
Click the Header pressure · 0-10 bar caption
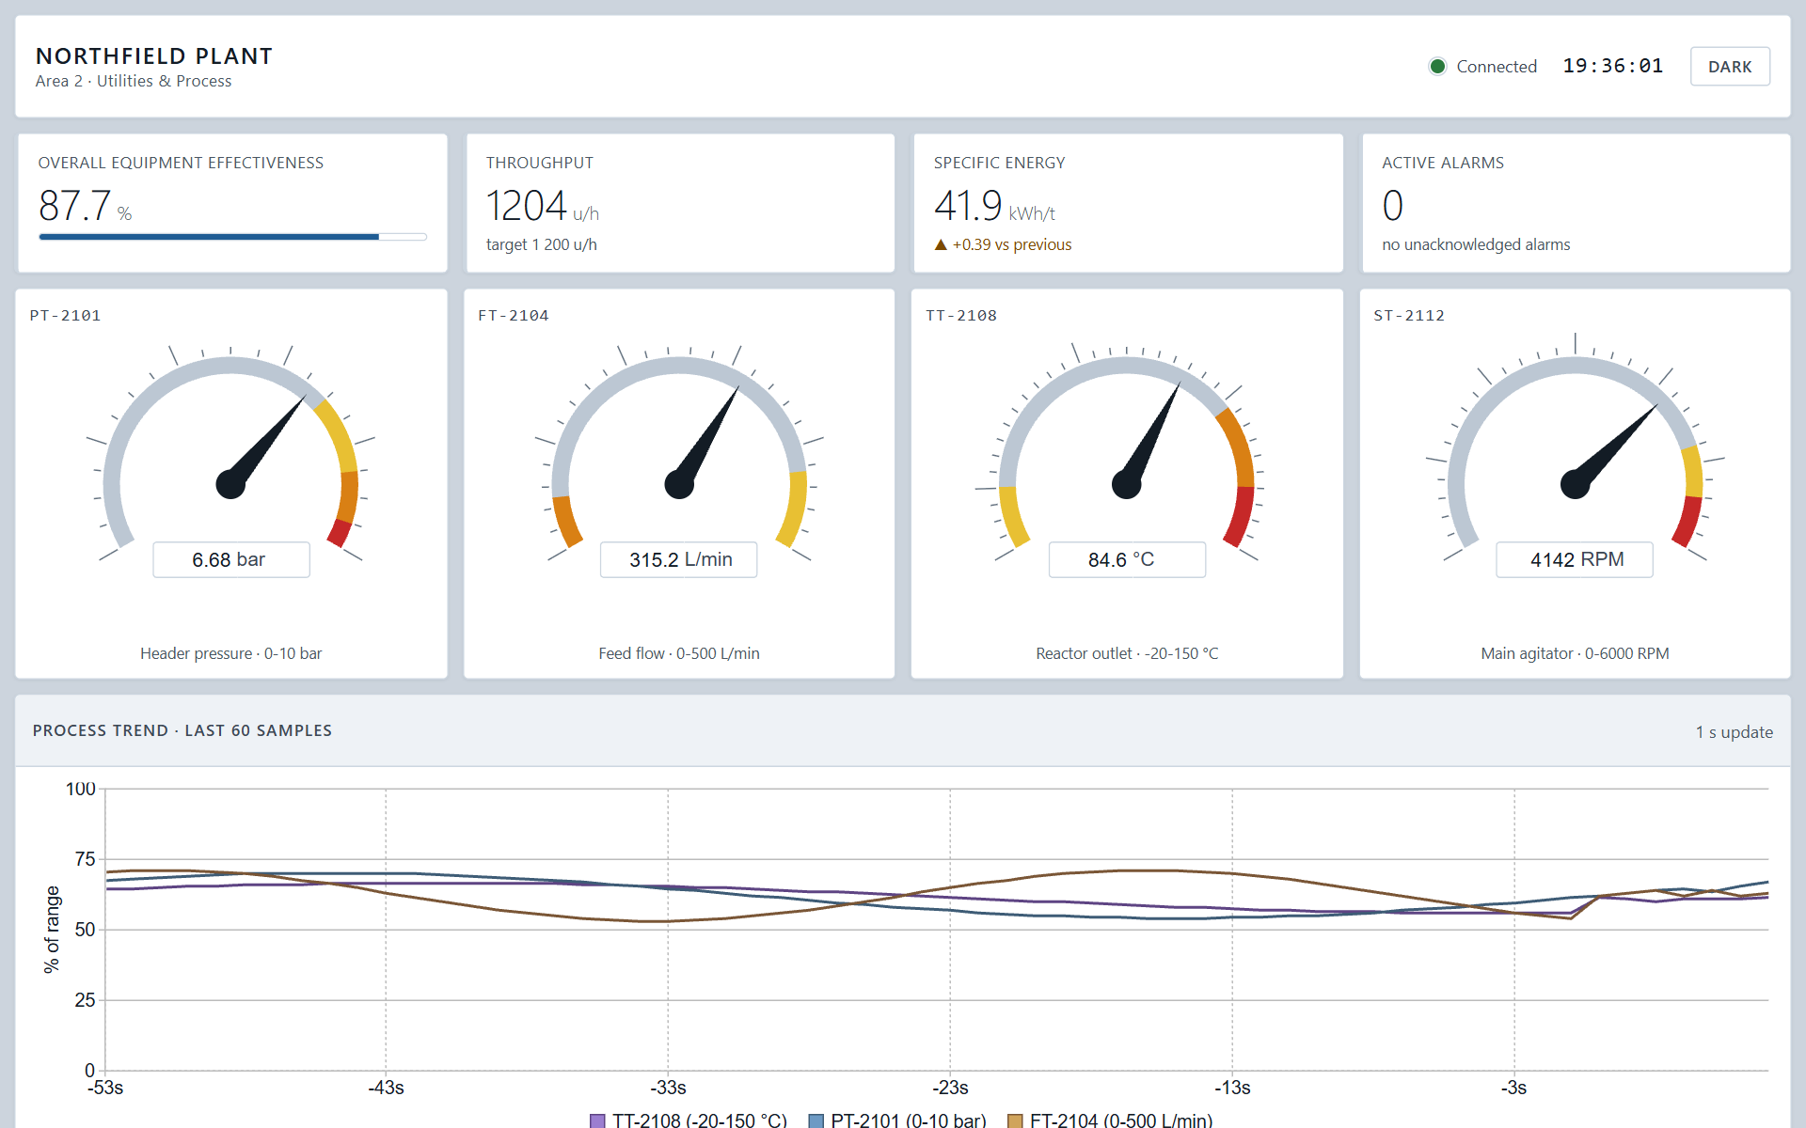tap(231, 653)
